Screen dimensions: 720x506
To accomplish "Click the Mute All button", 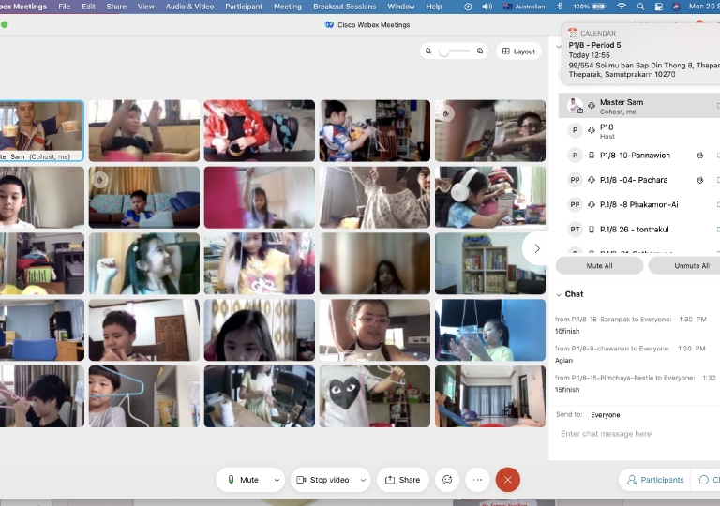I will pos(599,266).
